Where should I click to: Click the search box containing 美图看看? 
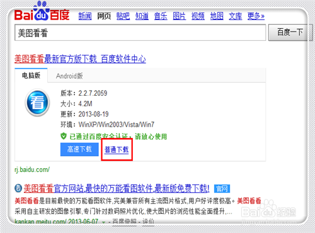140,33
